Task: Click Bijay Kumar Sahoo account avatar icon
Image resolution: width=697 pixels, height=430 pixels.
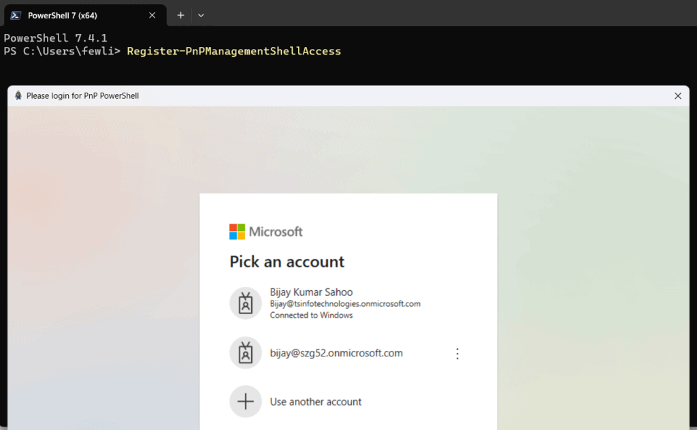Action: pos(245,303)
